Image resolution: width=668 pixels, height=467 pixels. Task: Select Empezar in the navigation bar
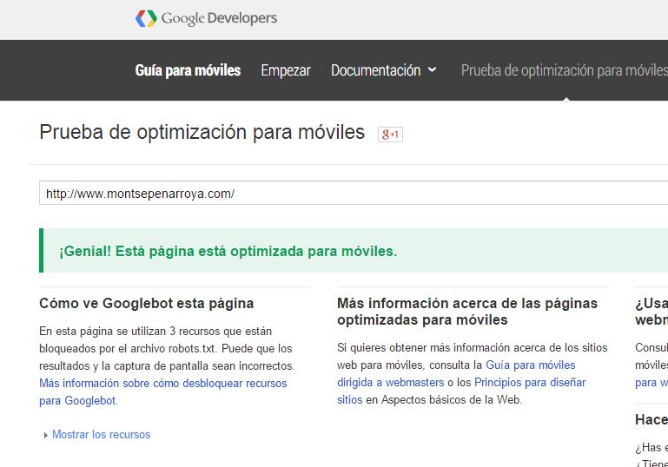coord(285,70)
